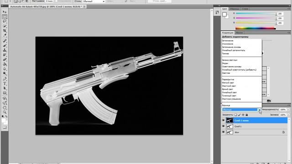Choose 'Жесткий свет' blend mode
This screenshot has height=164, width=292.
tap(229, 86)
